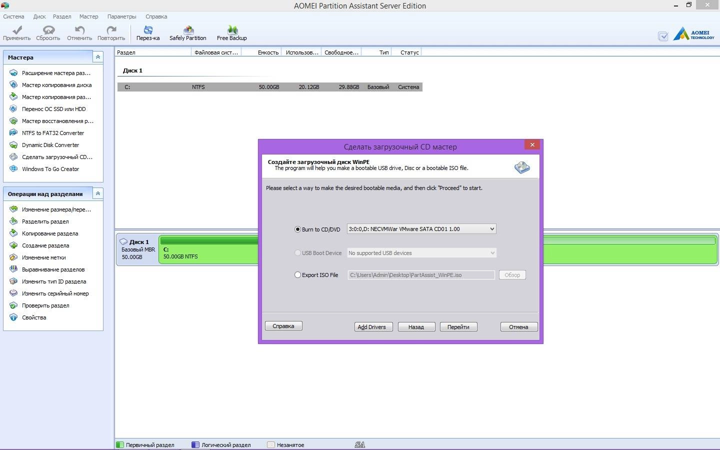This screenshot has width=720, height=450.
Task: Close the Сделать загрузочный CD мастер dialog
Action: coord(532,145)
